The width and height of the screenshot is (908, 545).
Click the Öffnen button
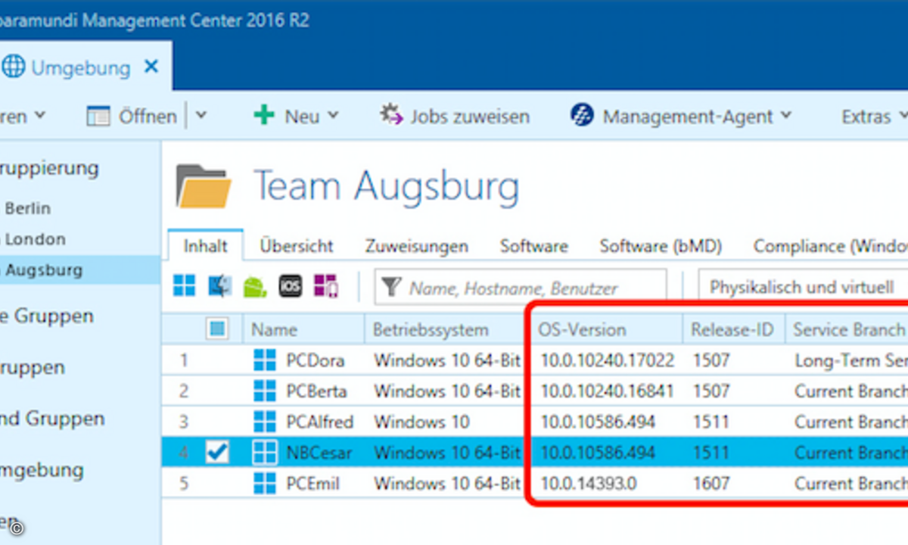(x=132, y=117)
